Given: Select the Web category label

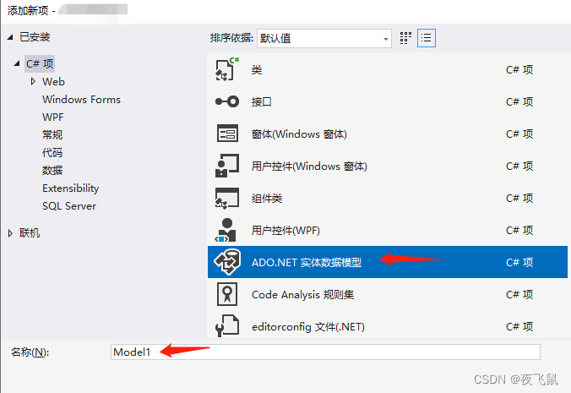Looking at the screenshot, I should click(x=53, y=82).
